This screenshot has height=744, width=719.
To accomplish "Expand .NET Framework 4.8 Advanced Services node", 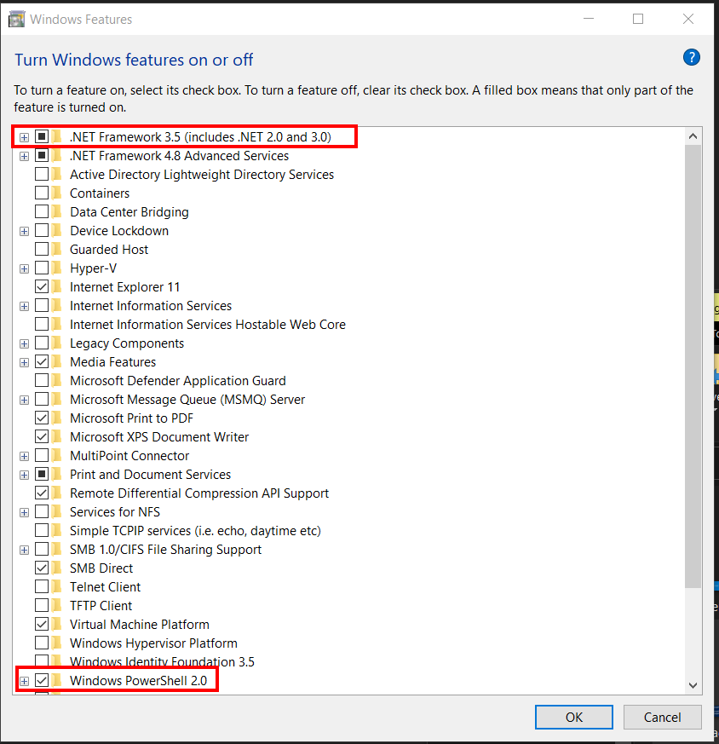I will [24, 156].
